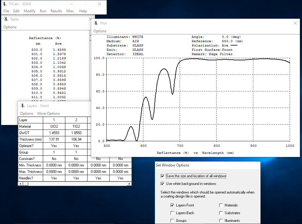Open the Modify menu
302x224 pixels.
30,11
